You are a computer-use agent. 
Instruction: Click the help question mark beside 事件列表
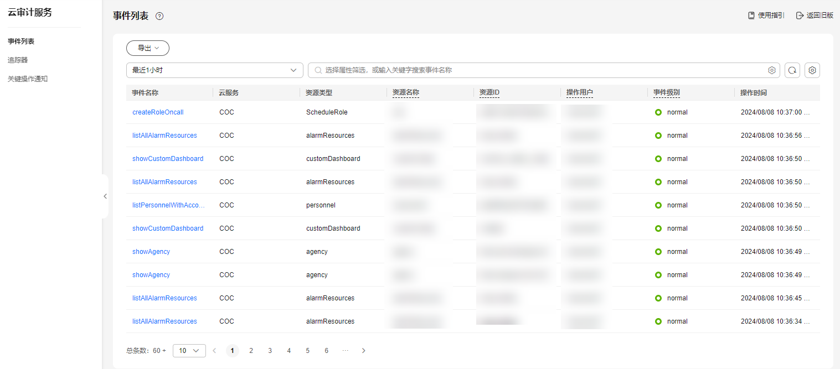click(x=159, y=16)
